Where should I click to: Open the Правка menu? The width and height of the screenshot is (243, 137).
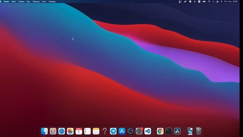pyautogui.click(x=21, y=2)
